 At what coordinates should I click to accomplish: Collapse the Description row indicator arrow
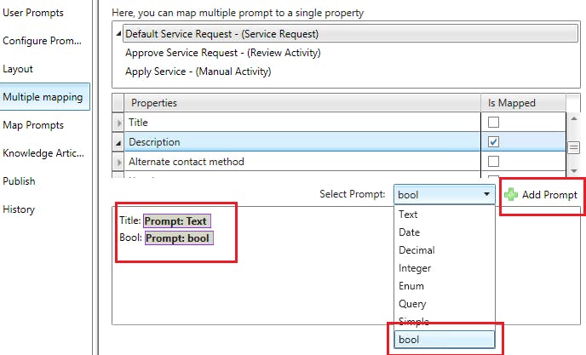[x=118, y=142]
